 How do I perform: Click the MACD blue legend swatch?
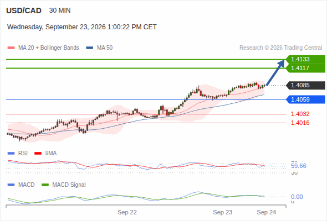pos(11,185)
